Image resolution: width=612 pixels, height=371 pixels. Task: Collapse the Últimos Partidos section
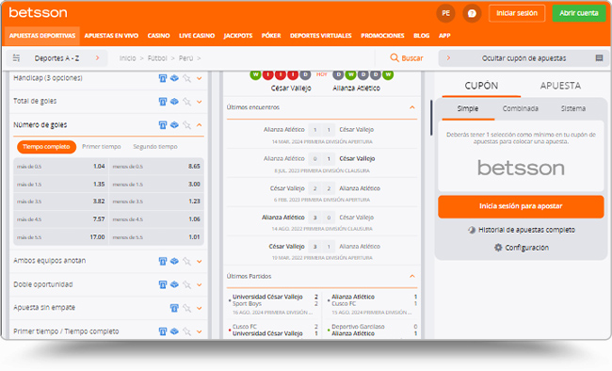pos(412,276)
